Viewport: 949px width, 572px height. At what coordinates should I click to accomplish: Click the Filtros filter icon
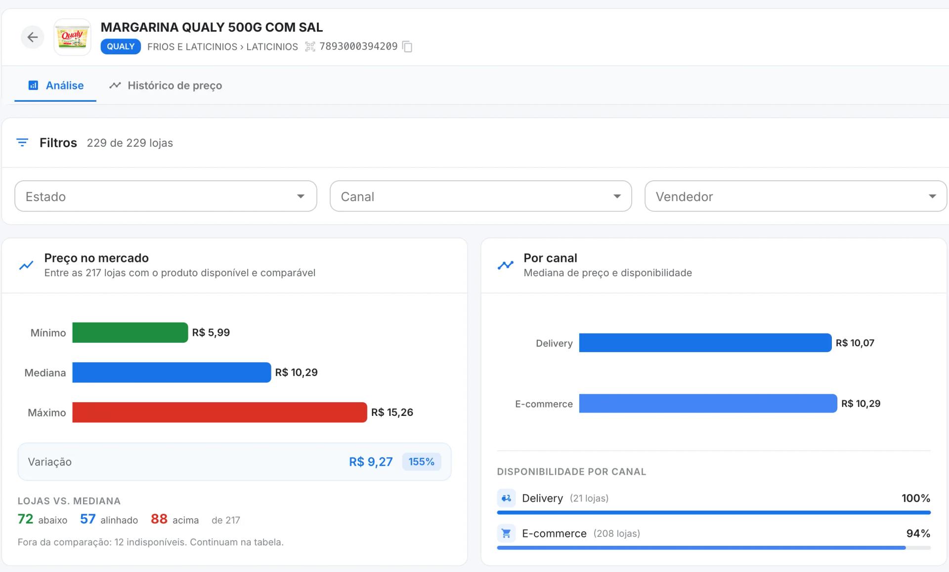pyautogui.click(x=22, y=143)
